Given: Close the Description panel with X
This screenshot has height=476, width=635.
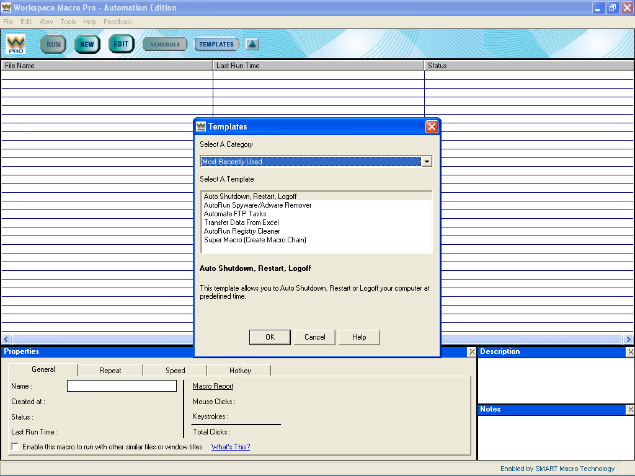Looking at the screenshot, I should [630, 352].
